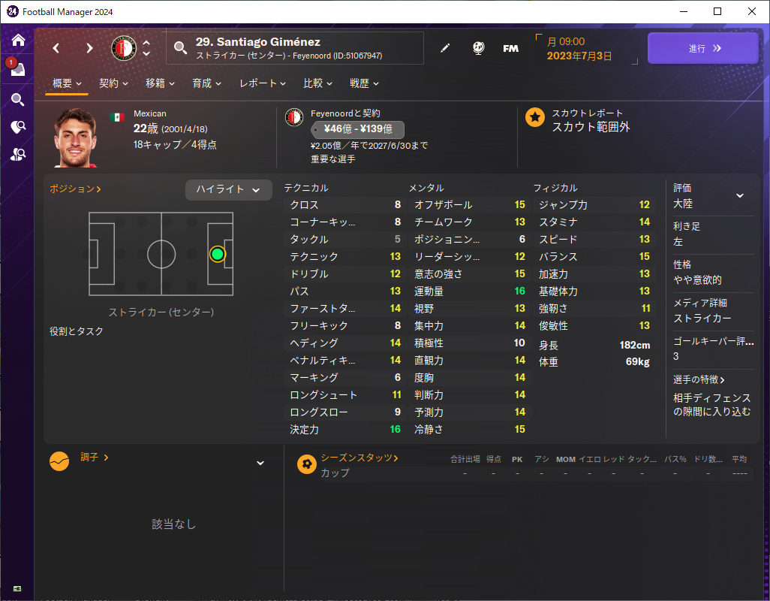Viewport: 770px width, 601px height.
Task: Open the Home icon in sidebar
Action: [18, 40]
